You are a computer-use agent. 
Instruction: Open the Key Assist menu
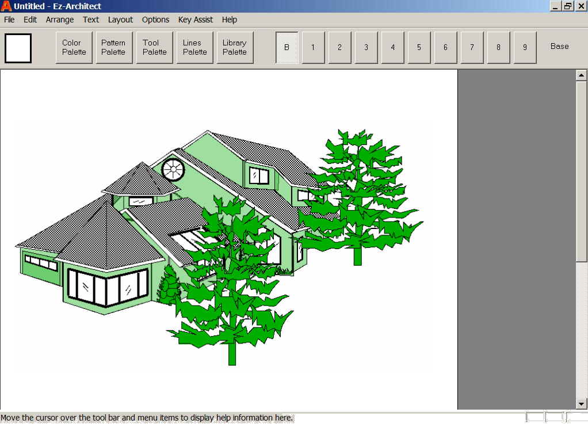click(x=196, y=20)
